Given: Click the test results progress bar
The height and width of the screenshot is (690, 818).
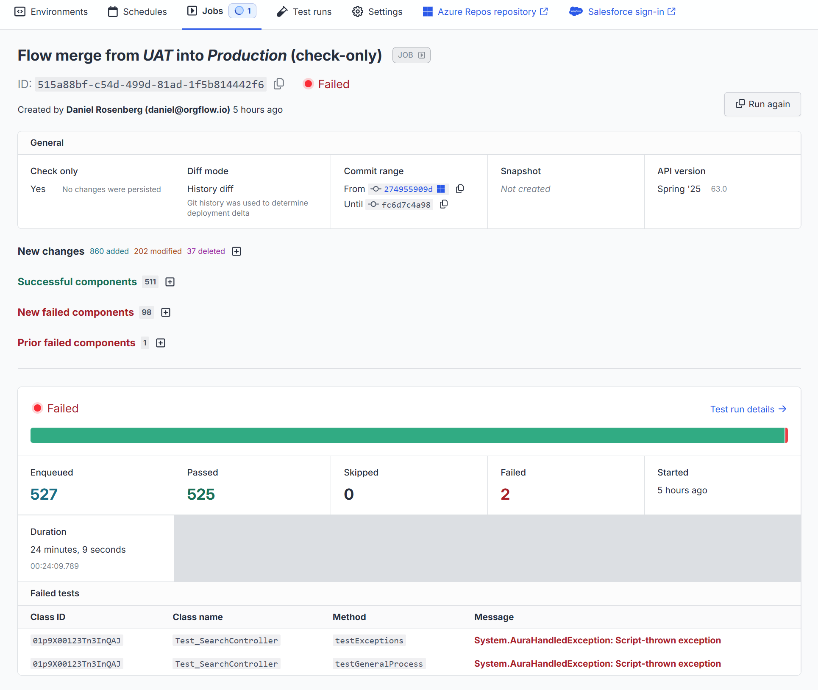Looking at the screenshot, I should [409, 435].
